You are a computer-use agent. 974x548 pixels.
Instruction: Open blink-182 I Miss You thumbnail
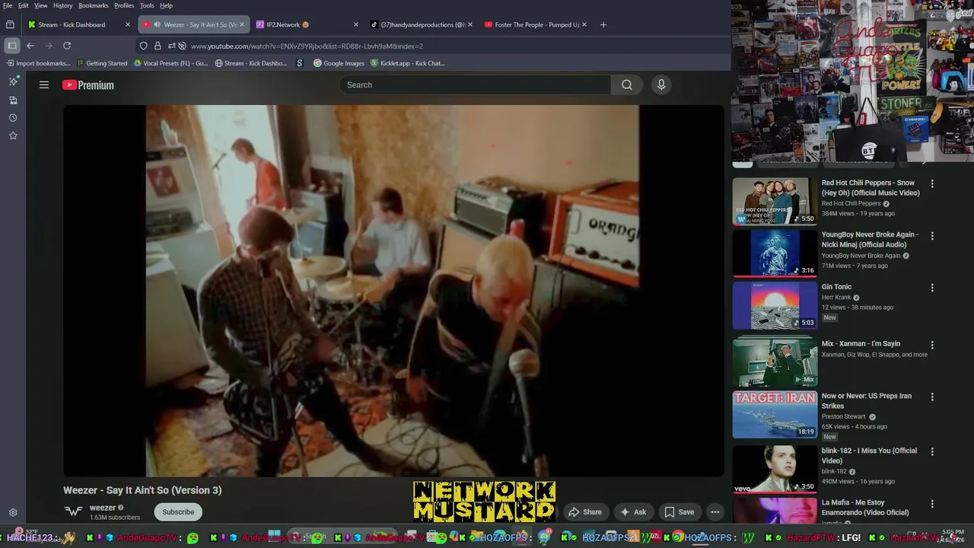[775, 470]
